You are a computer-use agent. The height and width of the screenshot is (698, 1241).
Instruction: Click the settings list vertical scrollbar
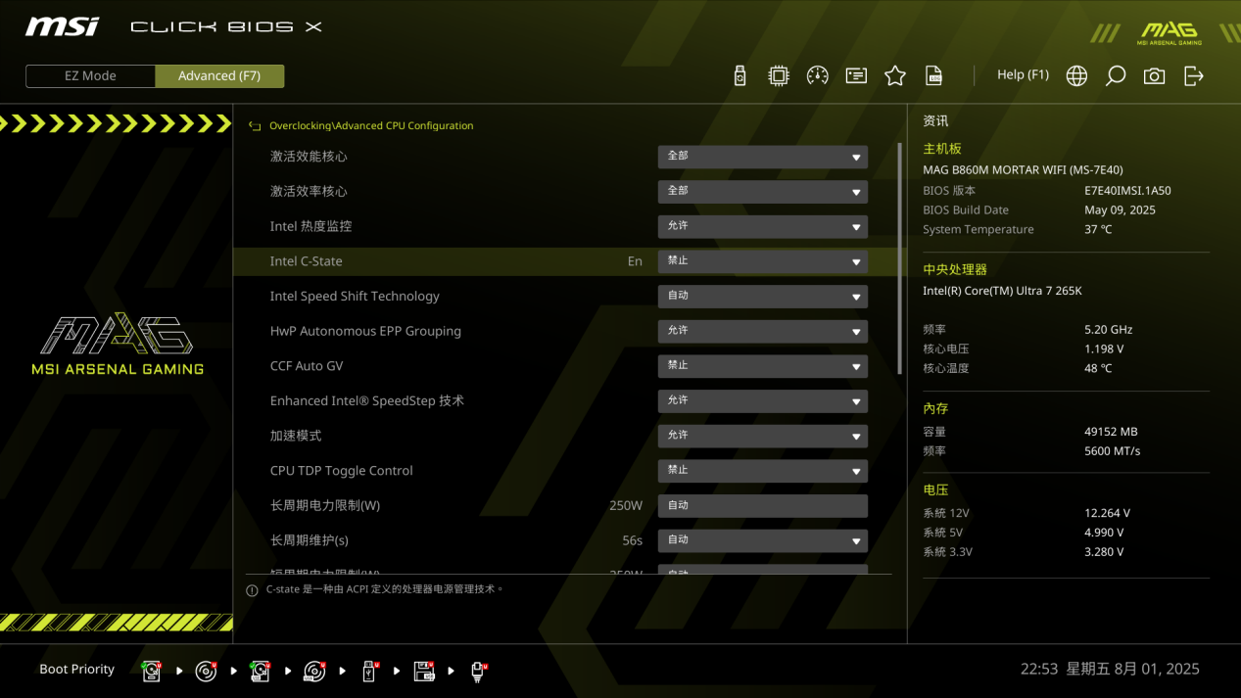[900, 258]
